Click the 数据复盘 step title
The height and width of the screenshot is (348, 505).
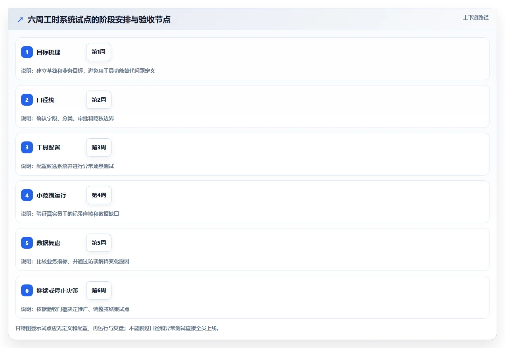pos(48,243)
